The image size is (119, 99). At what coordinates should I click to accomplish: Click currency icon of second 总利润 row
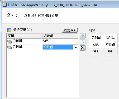click(x=9, y=47)
